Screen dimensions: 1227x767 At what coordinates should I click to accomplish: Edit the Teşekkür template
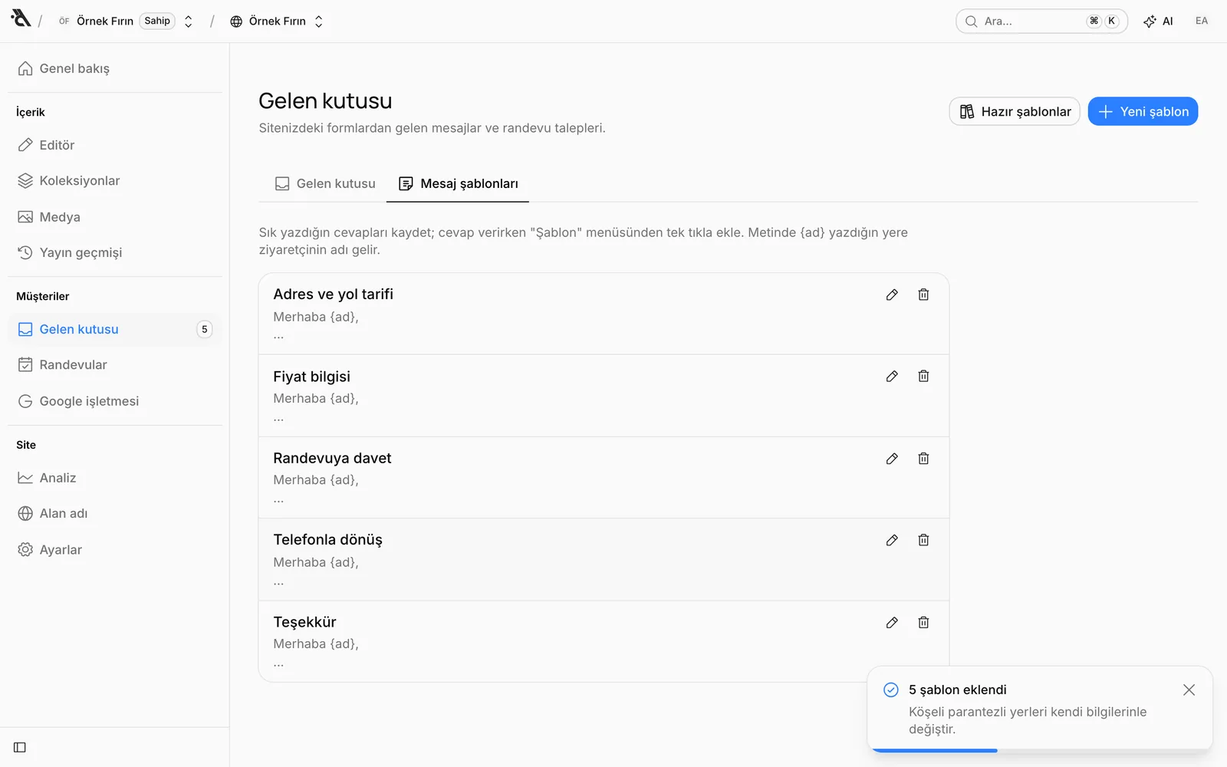pyautogui.click(x=892, y=623)
